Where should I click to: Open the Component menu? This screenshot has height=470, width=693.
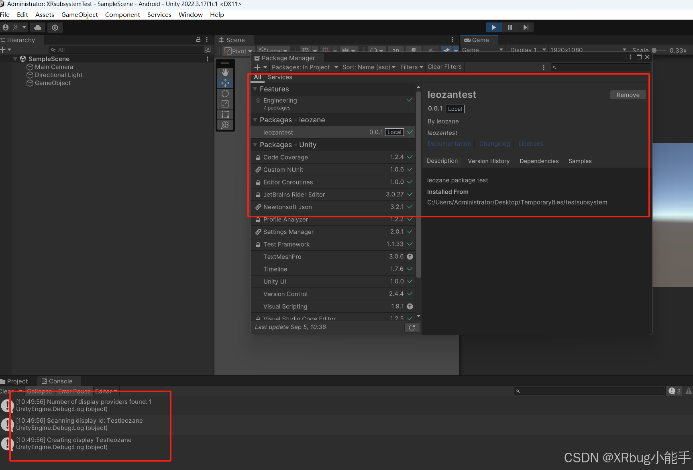[x=122, y=14]
